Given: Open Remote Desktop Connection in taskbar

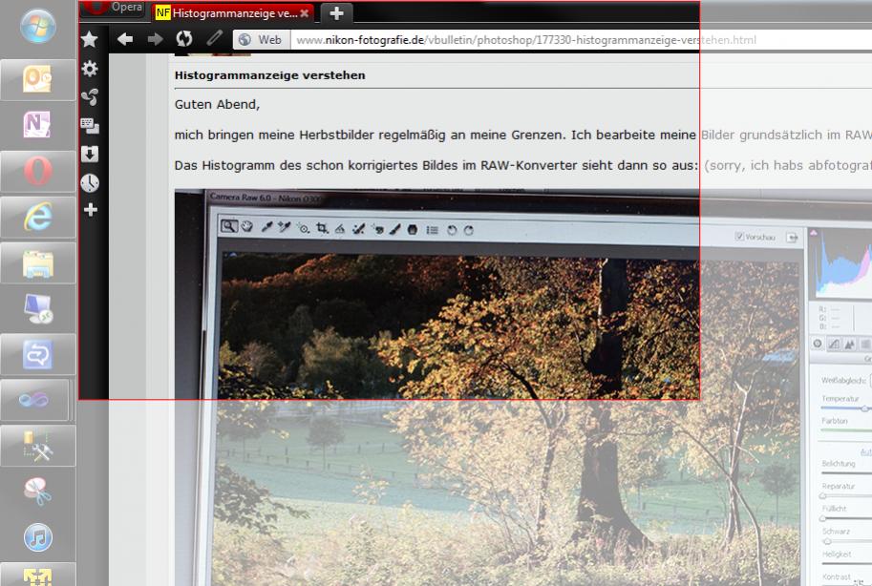Looking at the screenshot, I should click(38, 308).
